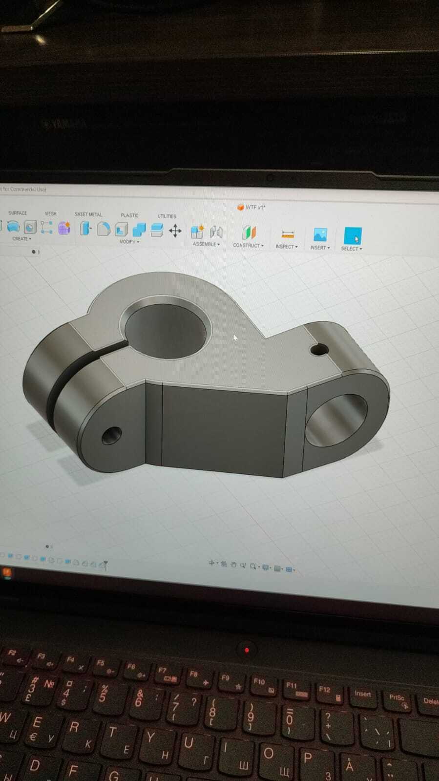
Task: Click the Viewports layout icon
Action: [x=290, y=570]
